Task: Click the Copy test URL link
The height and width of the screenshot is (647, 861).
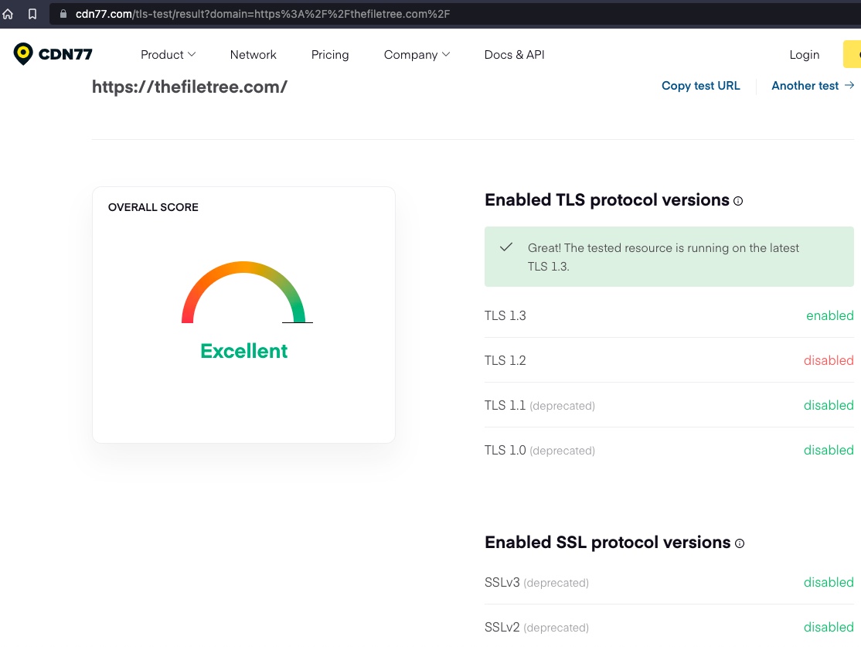Action: (x=701, y=86)
